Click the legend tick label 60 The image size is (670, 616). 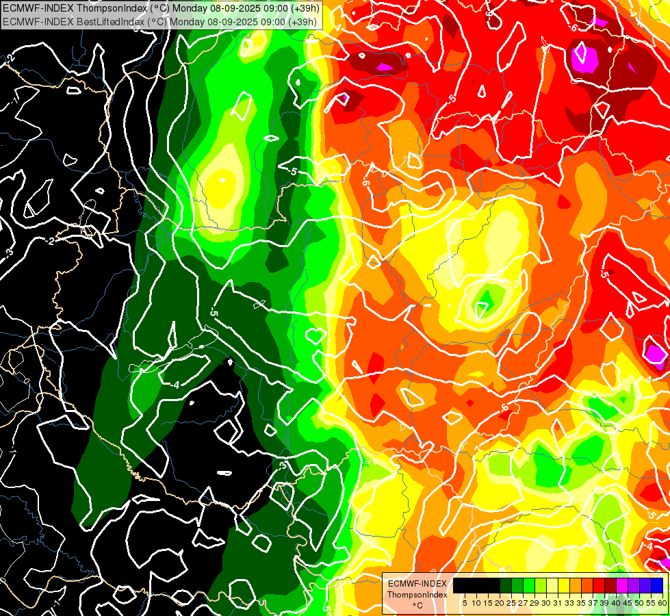tap(662, 603)
